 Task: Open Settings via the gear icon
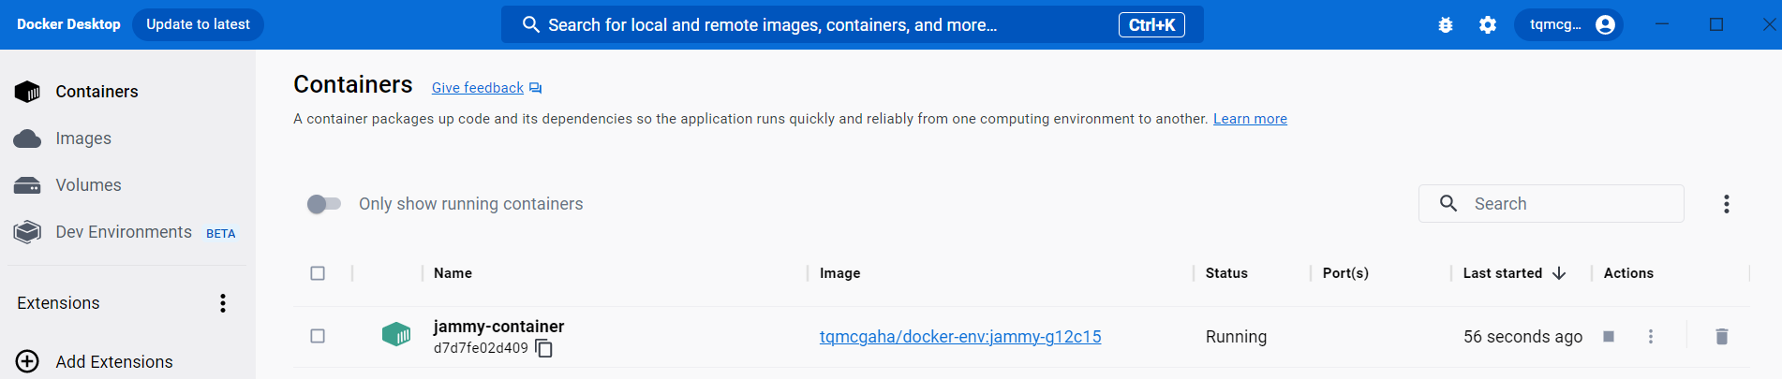pos(1488,25)
